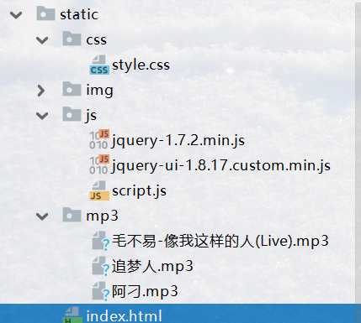Select the css folder name
Viewport: 361px width, 323px height.
[x=96, y=40]
